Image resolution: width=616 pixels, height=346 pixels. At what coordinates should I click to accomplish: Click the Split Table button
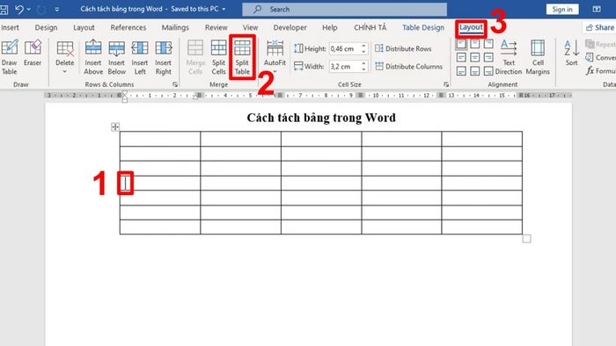[x=242, y=57]
